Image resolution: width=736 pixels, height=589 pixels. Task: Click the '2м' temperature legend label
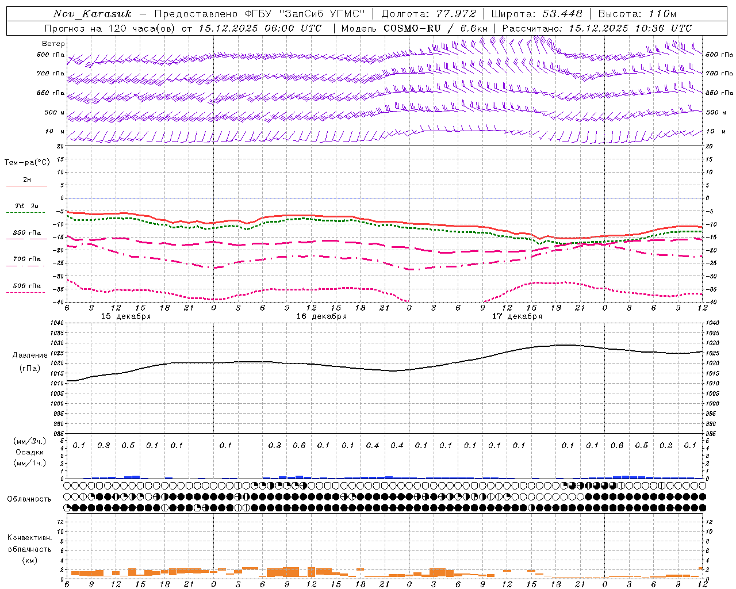point(27,180)
